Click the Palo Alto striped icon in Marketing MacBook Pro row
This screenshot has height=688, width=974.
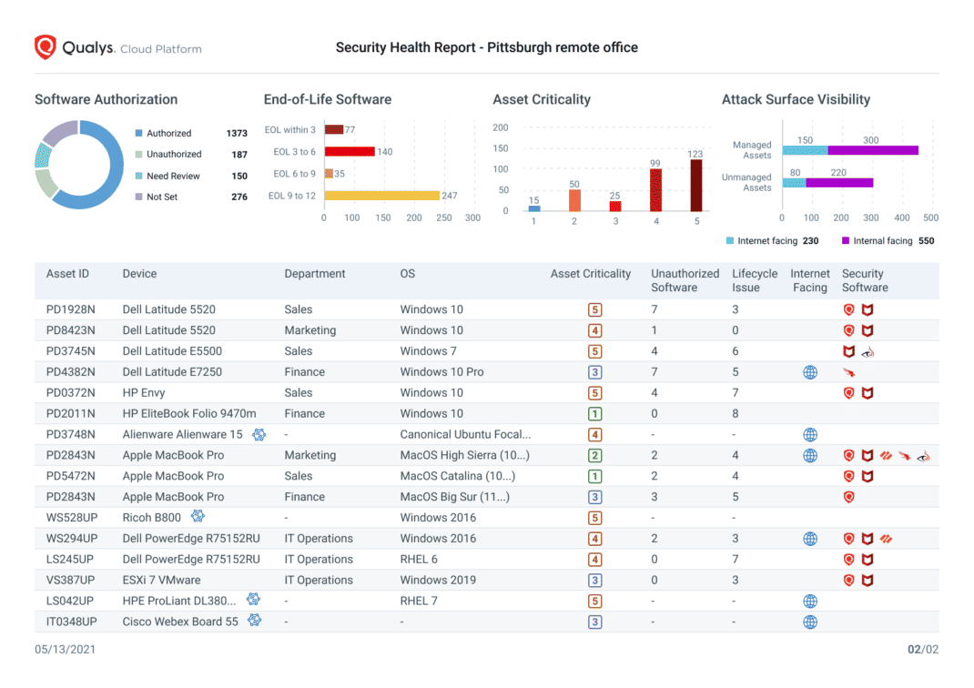[886, 456]
